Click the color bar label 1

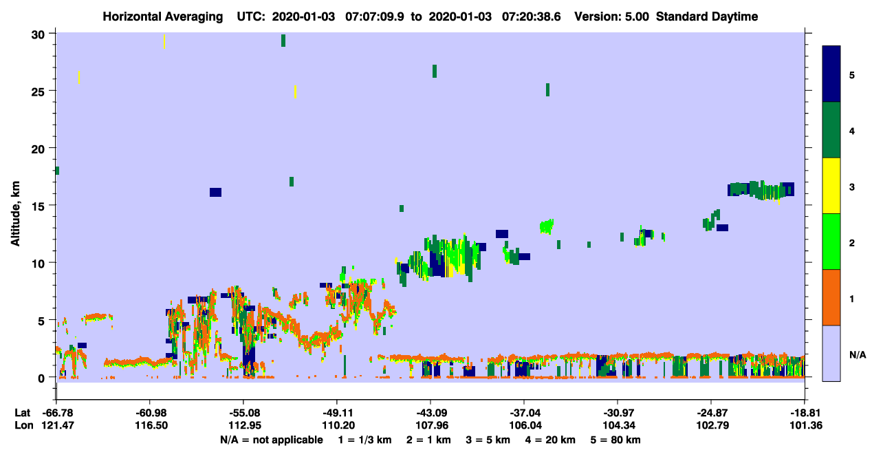pyautogui.click(x=851, y=297)
